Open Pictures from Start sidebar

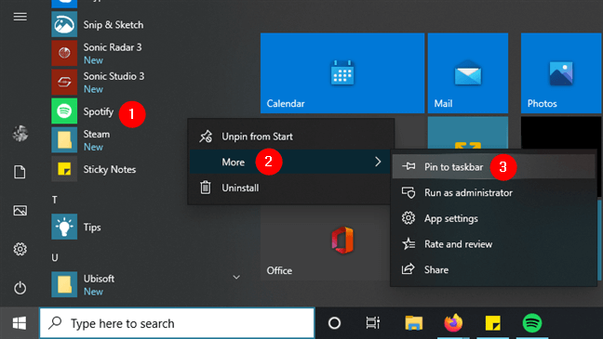click(x=20, y=211)
